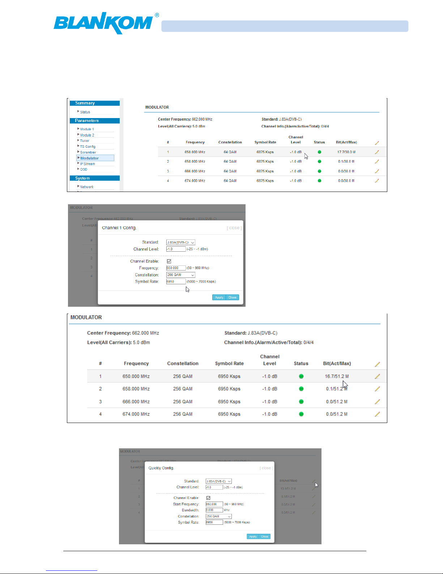Image resolution: width=443 pixels, height=574 pixels.
Task: Select the Scrambler sidebar entry
Action: 88,152
